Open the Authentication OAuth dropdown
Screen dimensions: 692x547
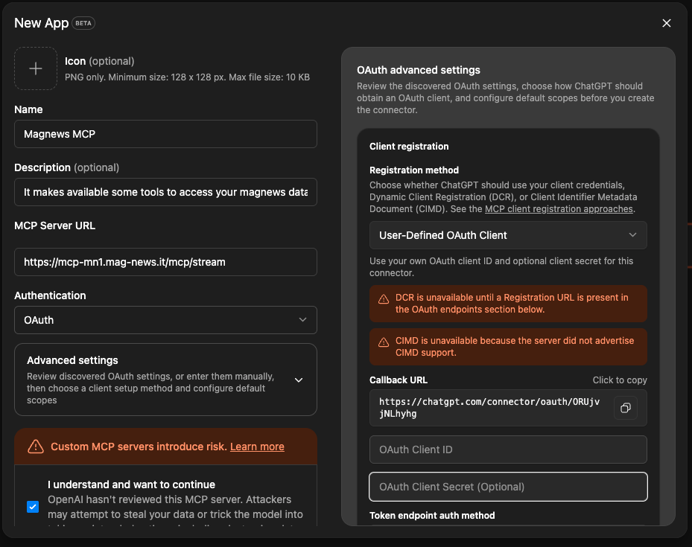tap(165, 320)
